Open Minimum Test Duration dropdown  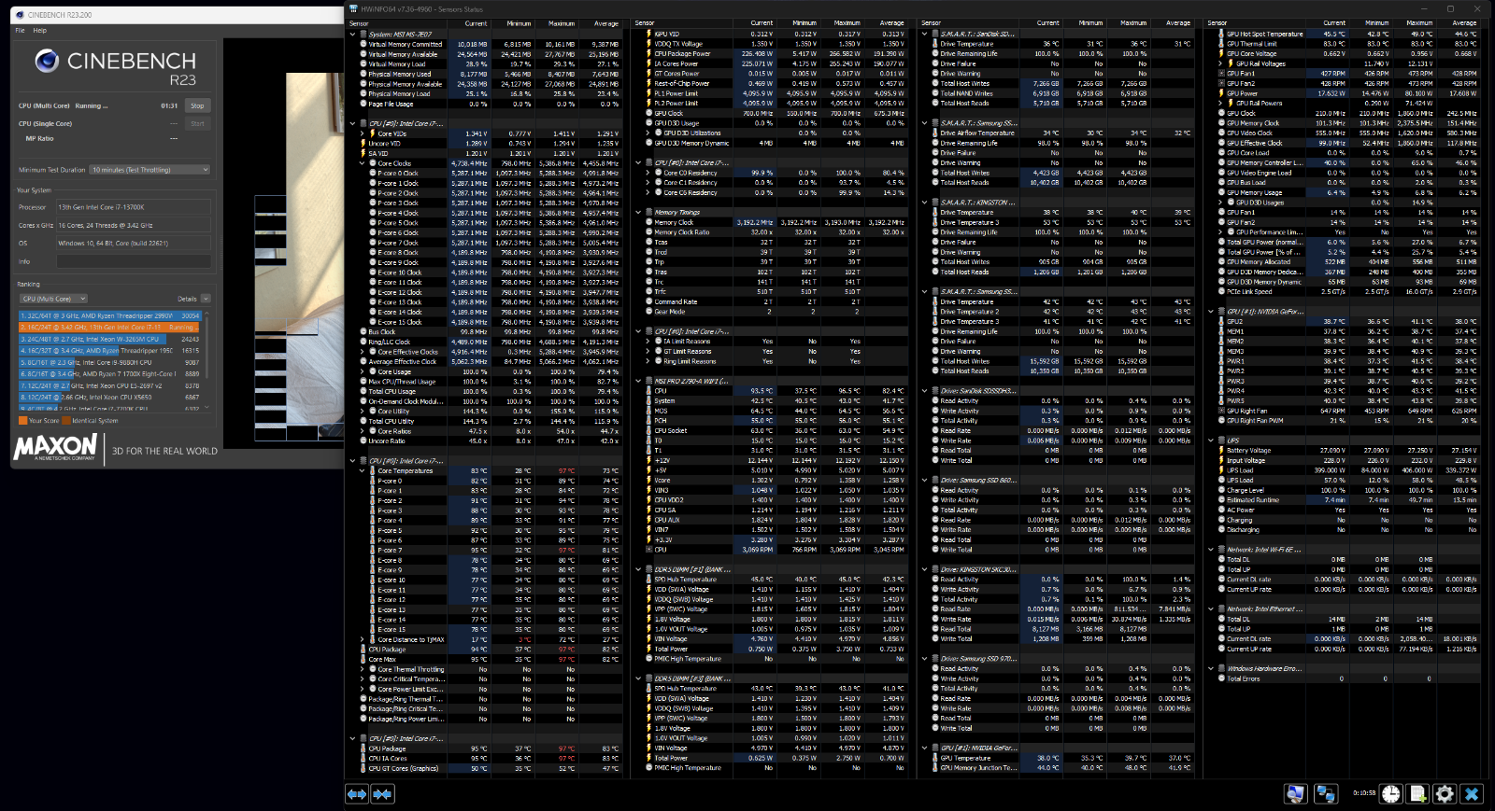click(x=149, y=170)
